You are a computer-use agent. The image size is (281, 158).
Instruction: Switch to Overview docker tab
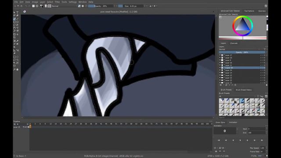[262, 11]
